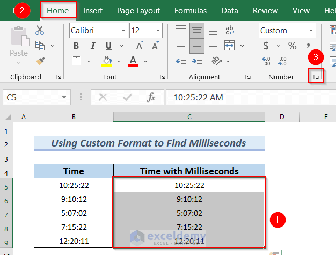
Task: Open the Calibri font name dropdown
Action: (123, 31)
